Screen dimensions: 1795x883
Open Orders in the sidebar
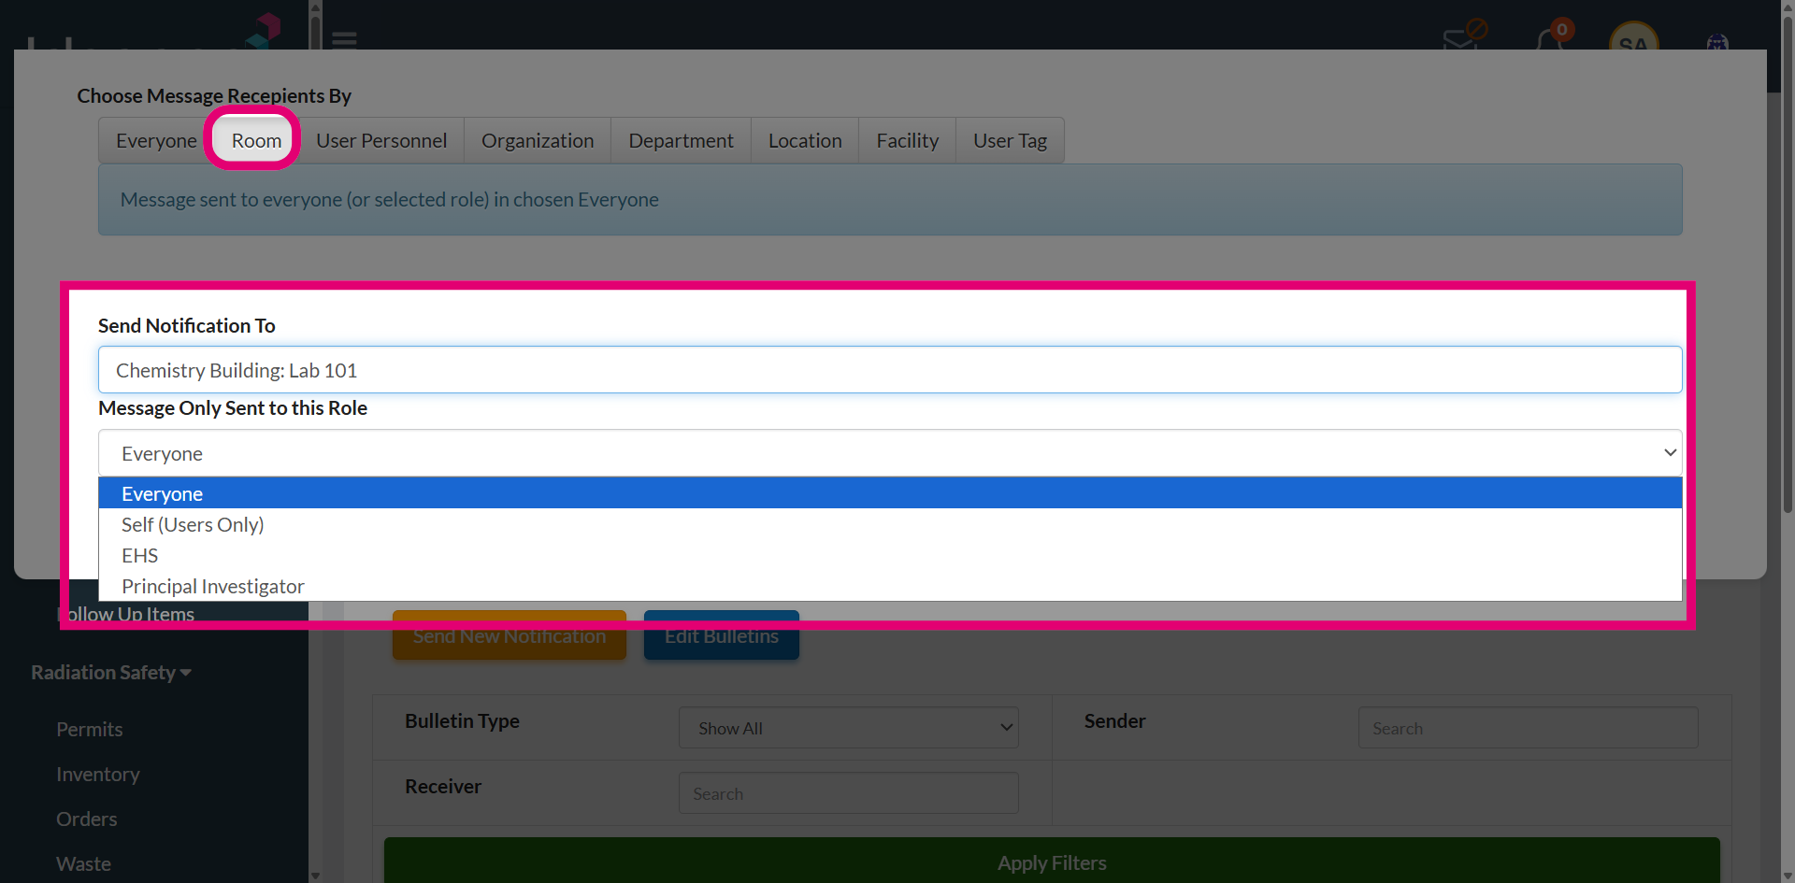coord(87,819)
